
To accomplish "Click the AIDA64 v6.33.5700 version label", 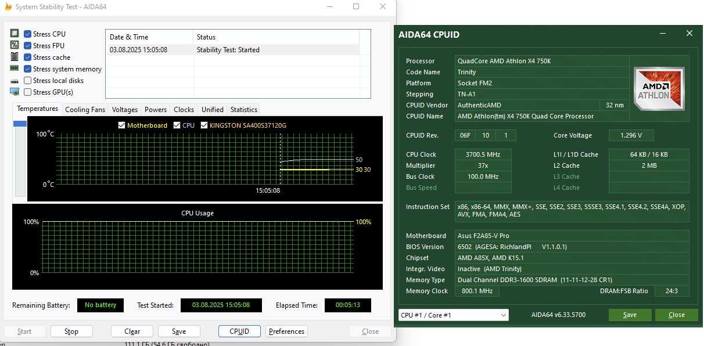I will coord(558,315).
